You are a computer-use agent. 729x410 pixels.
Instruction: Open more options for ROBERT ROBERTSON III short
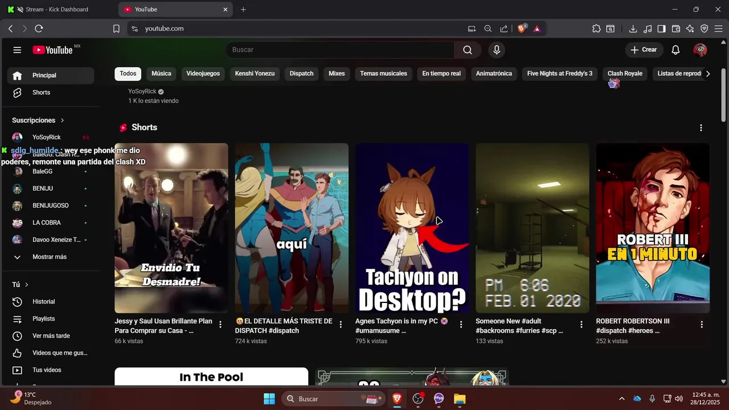[x=702, y=325]
